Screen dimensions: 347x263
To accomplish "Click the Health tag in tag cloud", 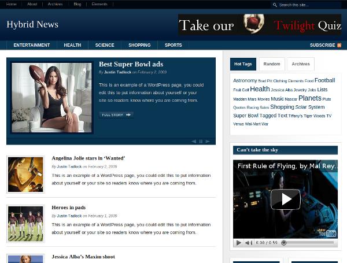I will coord(260,89).
